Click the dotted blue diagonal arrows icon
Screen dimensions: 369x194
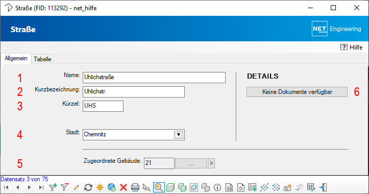point(276,187)
